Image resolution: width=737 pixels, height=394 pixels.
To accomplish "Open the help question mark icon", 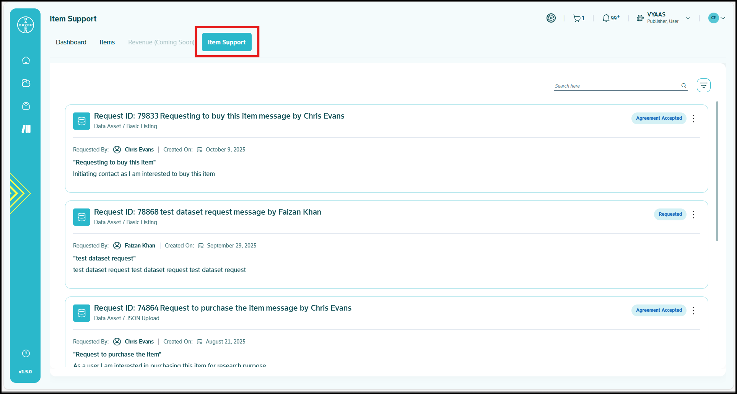I will (x=26, y=353).
